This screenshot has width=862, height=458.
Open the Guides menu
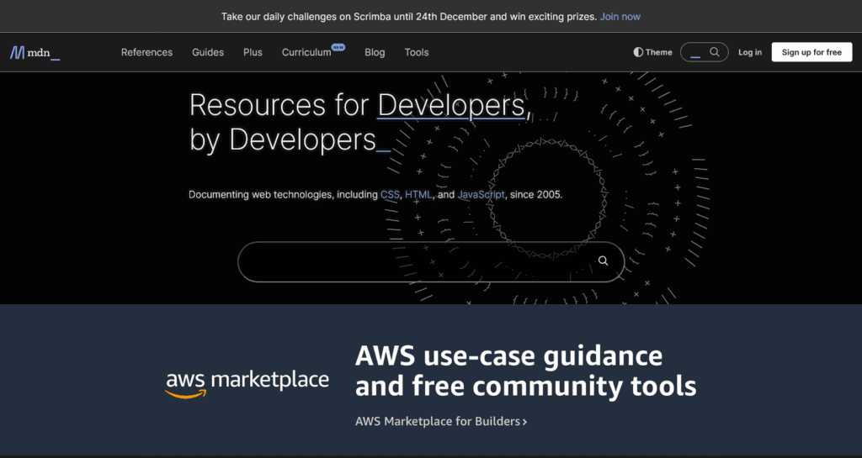[x=208, y=52]
